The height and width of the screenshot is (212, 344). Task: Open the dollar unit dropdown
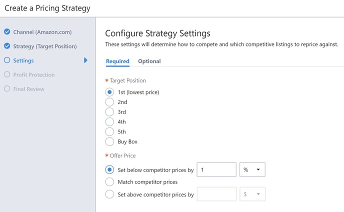pos(252,194)
